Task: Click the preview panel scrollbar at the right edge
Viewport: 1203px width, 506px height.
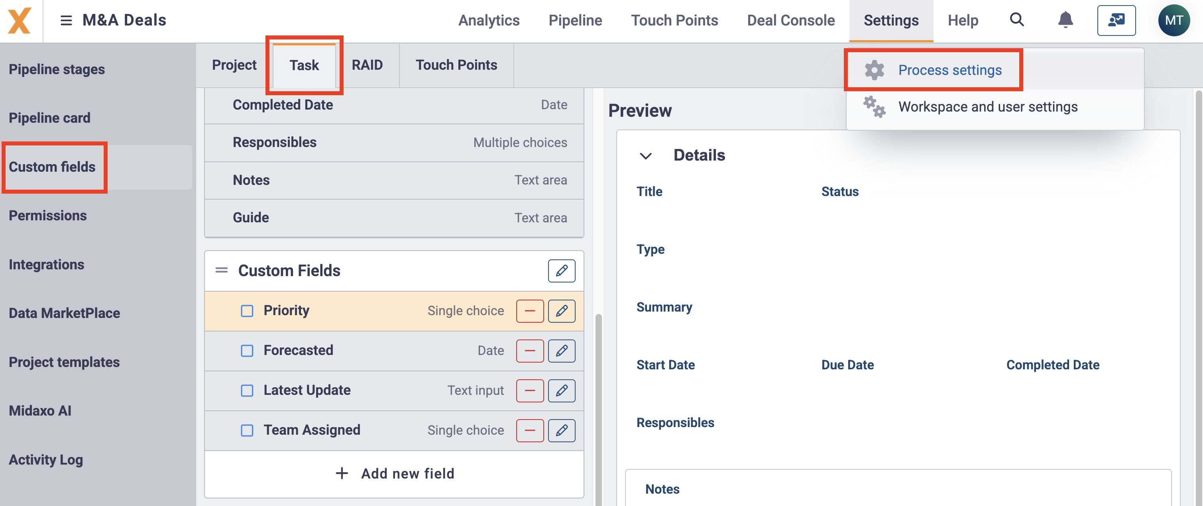Action: click(1199, 297)
